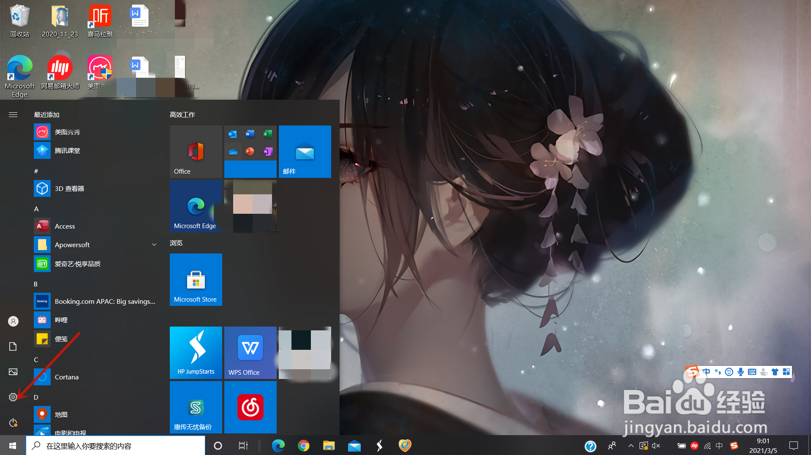
Task: Launch 哔哩 app from list
Action: [95, 320]
